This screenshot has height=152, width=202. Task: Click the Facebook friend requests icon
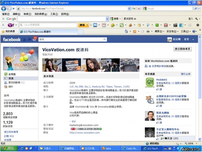point(25,40)
